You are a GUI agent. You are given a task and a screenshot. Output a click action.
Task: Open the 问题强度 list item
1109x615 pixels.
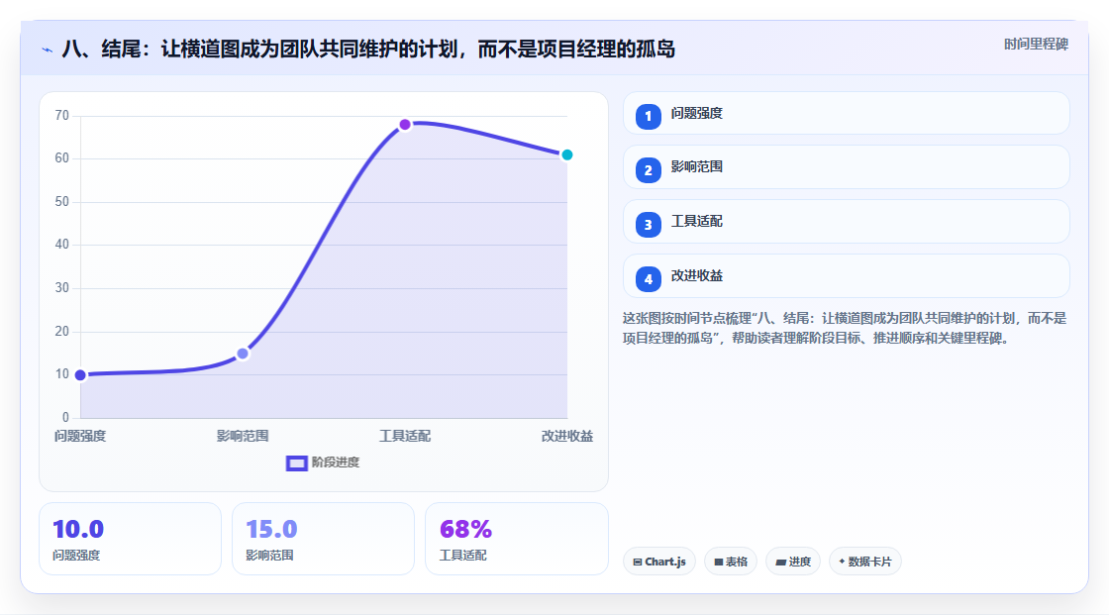846,113
